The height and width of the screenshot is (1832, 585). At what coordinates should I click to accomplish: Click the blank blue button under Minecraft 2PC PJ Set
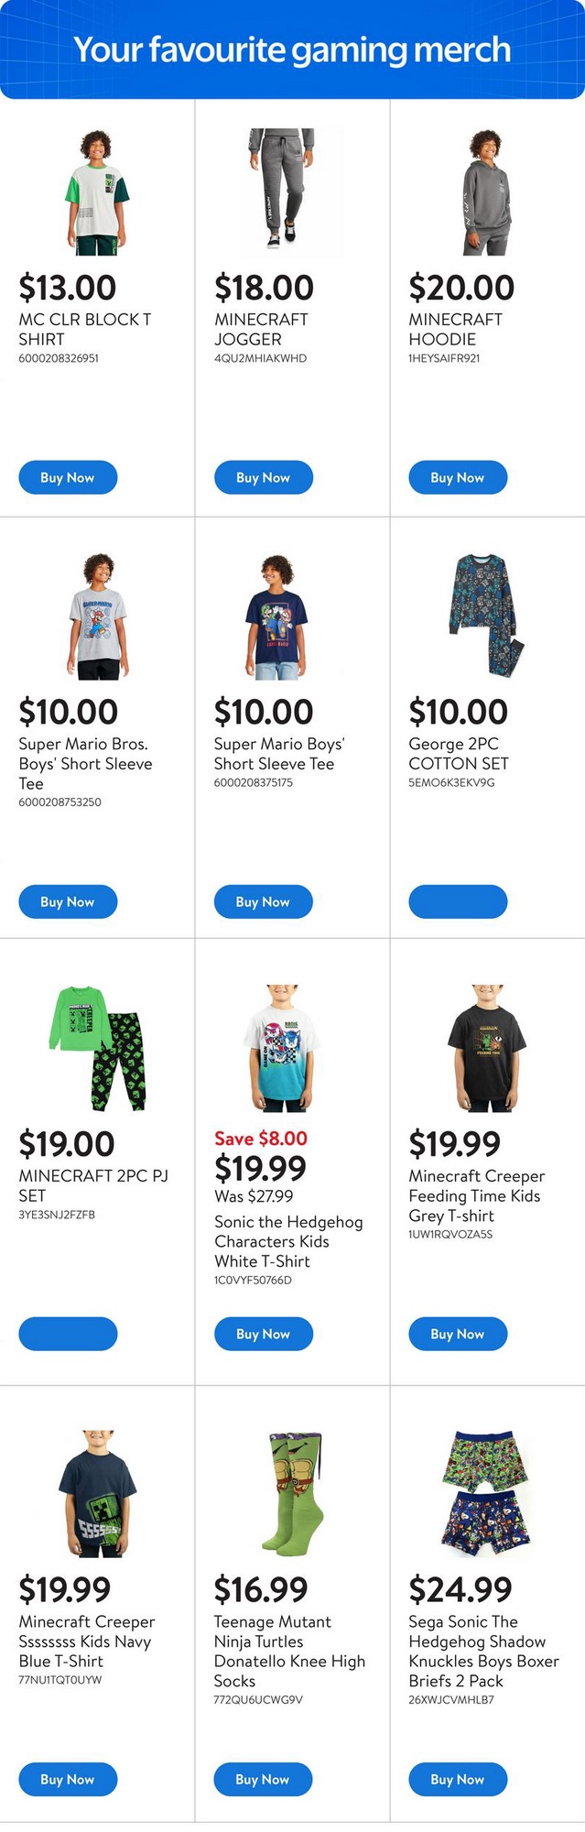[68, 1334]
